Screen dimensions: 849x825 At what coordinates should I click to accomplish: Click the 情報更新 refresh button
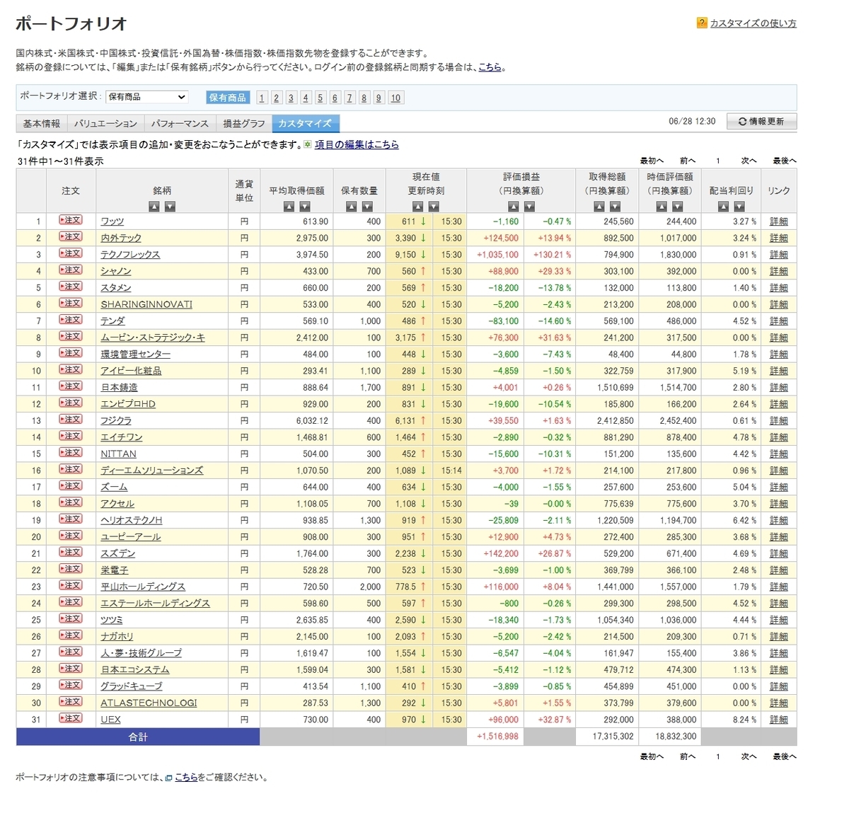762,122
